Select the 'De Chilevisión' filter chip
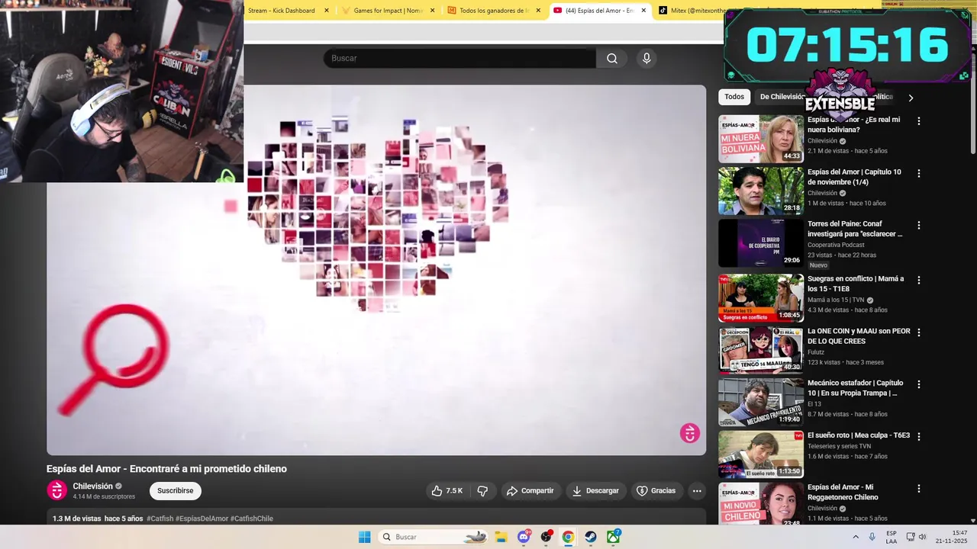 coord(781,97)
